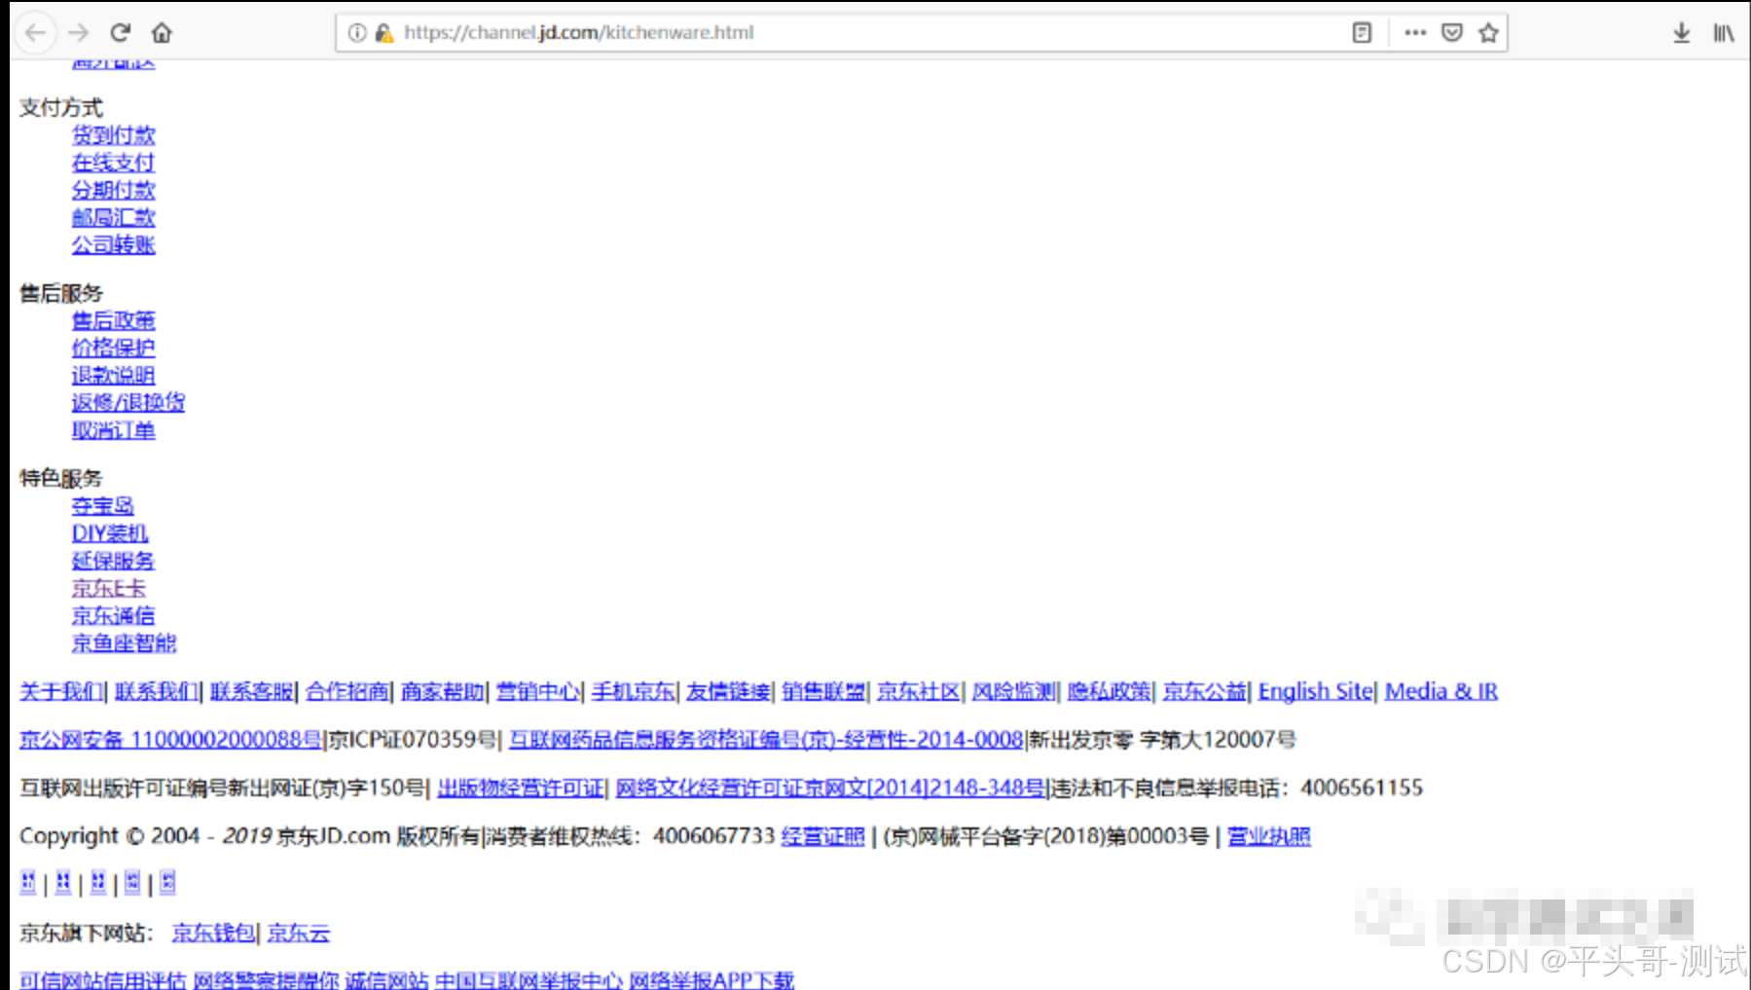Open the English Site link
1751x990 pixels.
[1316, 691]
